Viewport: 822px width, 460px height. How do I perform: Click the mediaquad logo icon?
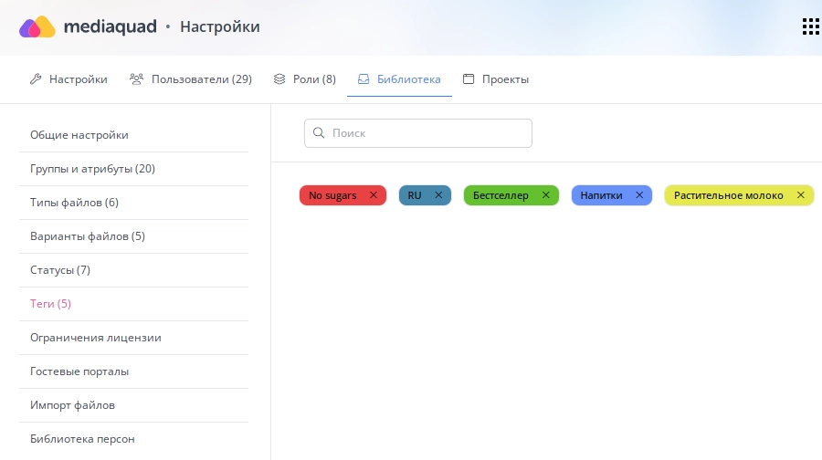click(x=37, y=26)
